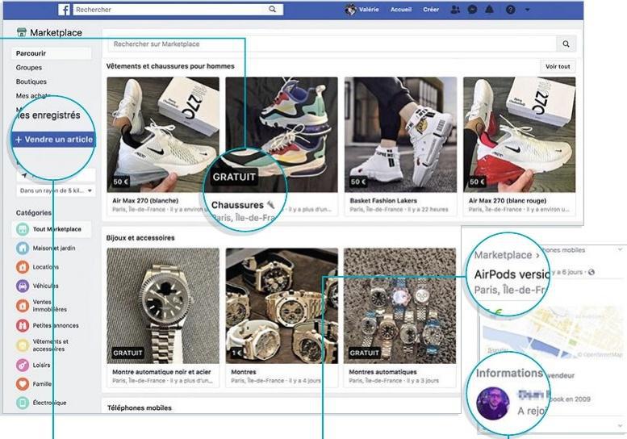
Task: Open Mes achats in the sidebar
Action: click(x=33, y=96)
